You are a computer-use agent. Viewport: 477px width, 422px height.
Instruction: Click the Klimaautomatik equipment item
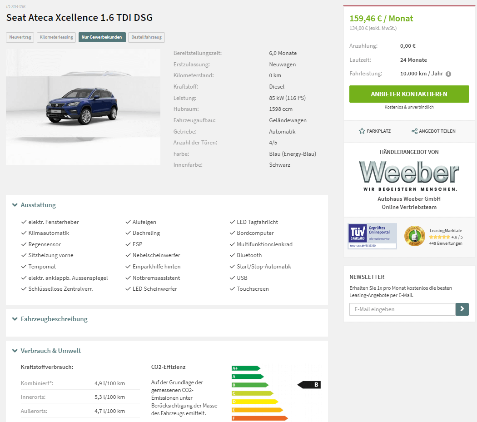(x=49, y=233)
